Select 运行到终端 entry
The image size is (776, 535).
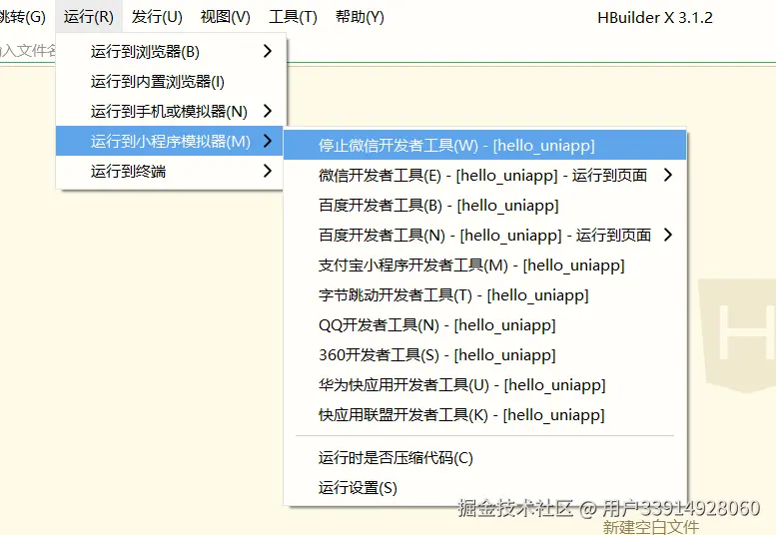pos(169,172)
